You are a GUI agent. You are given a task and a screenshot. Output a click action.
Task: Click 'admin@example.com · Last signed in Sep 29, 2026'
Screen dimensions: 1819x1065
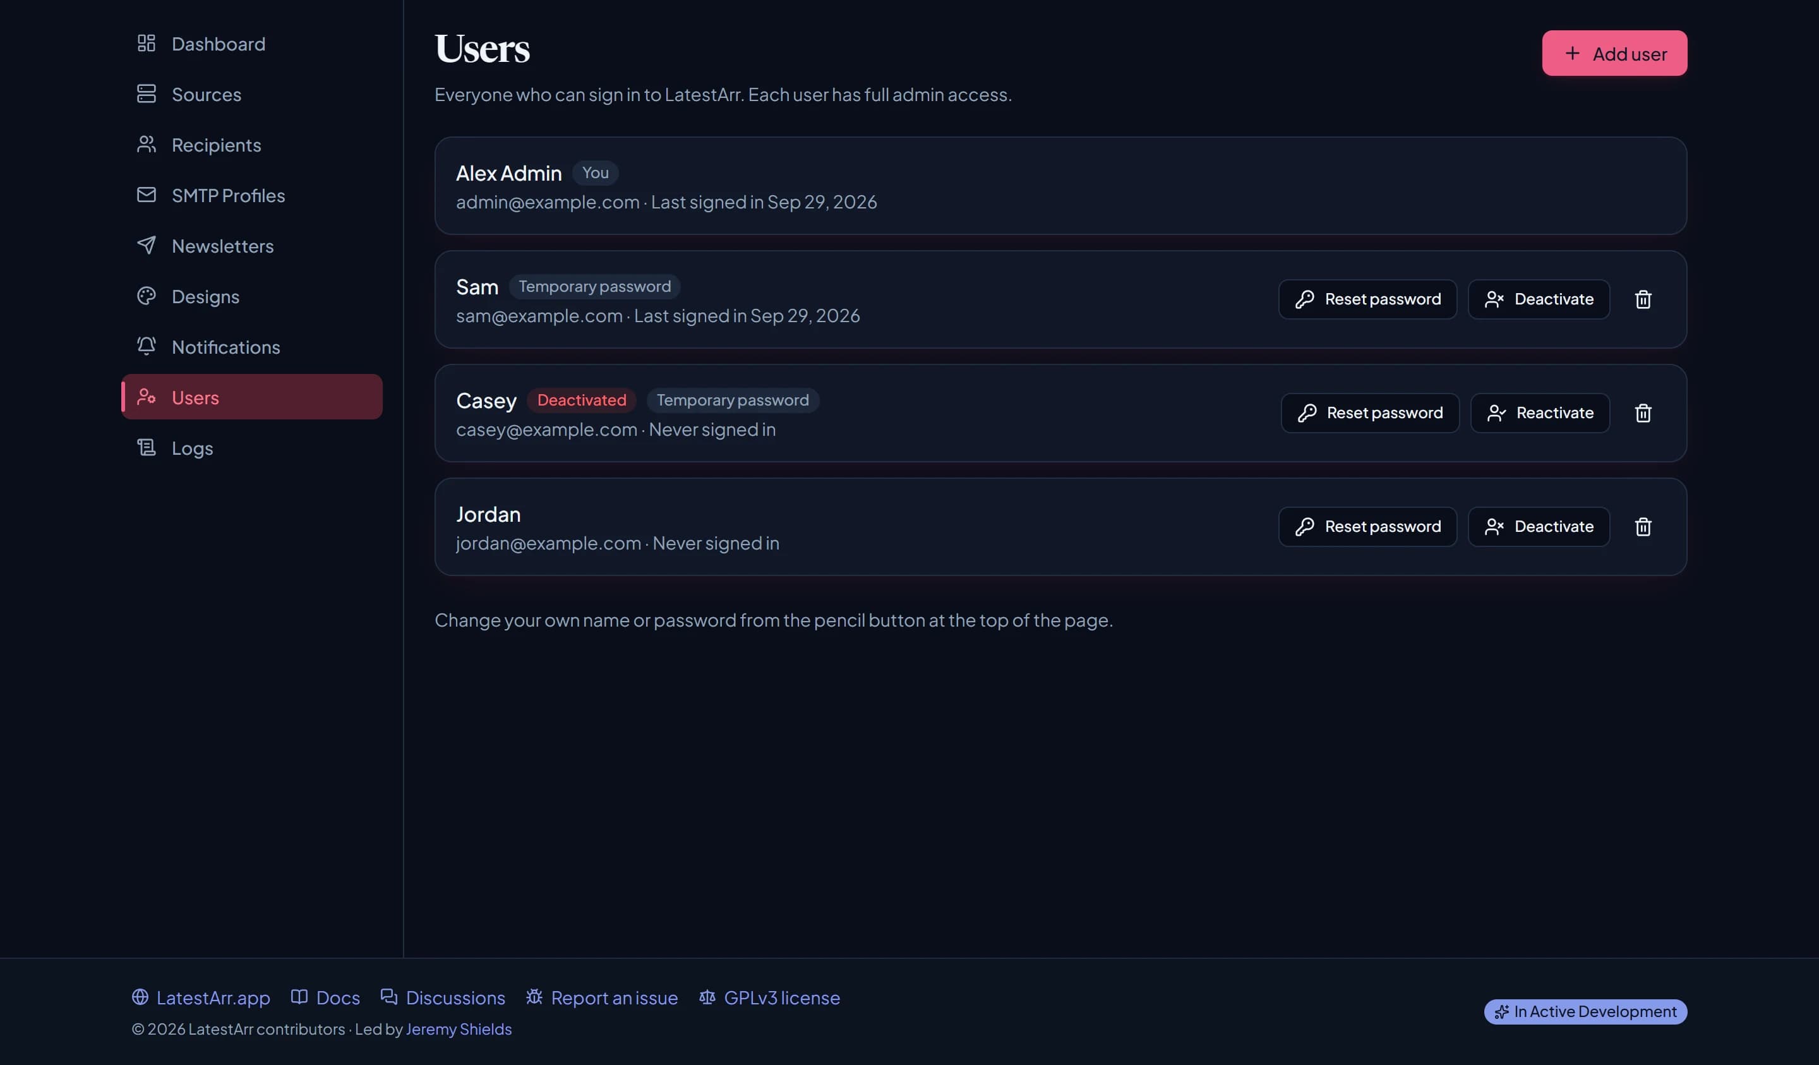tap(666, 202)
